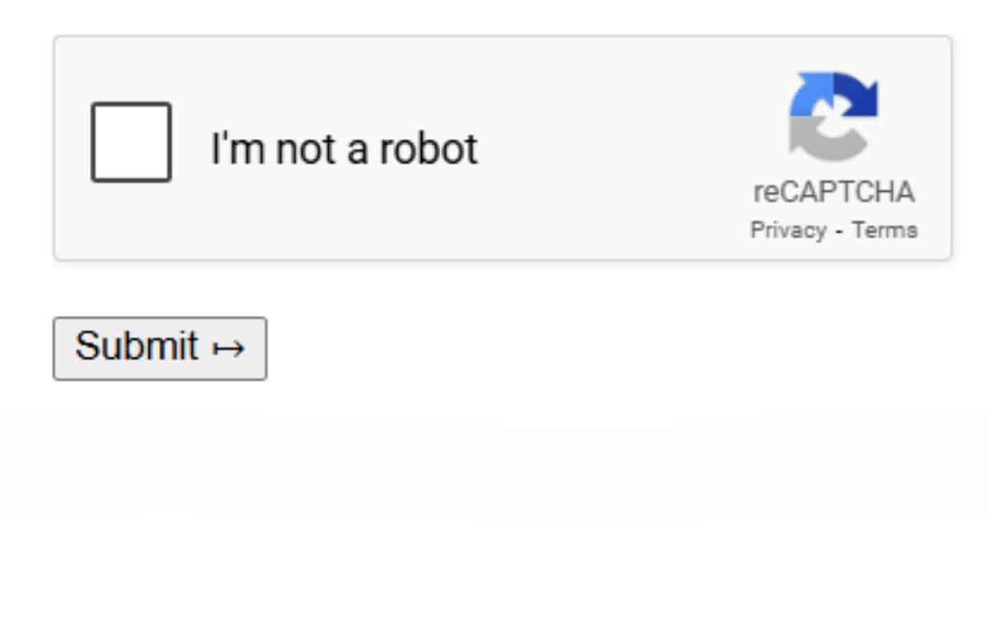Screen dimensions: 987x617
Task: Check the I'm not a robot checkbox
Action: click(x=132, y=142)
